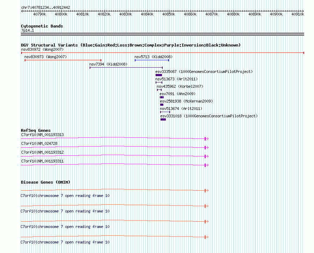Click the nsv435962 purple span glyph
The image size is (314, 253).
(x=159, y=90)
